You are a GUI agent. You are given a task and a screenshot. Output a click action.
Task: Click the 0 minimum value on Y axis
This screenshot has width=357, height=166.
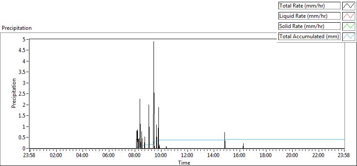pos(24,148)
